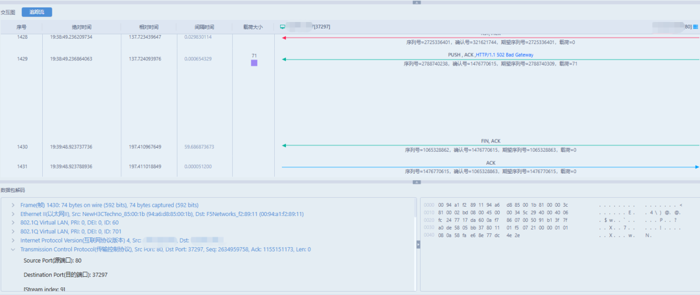Select the Source Port(源端口): 80 field
The image size is (700, 295).
[x=52, y=261]
